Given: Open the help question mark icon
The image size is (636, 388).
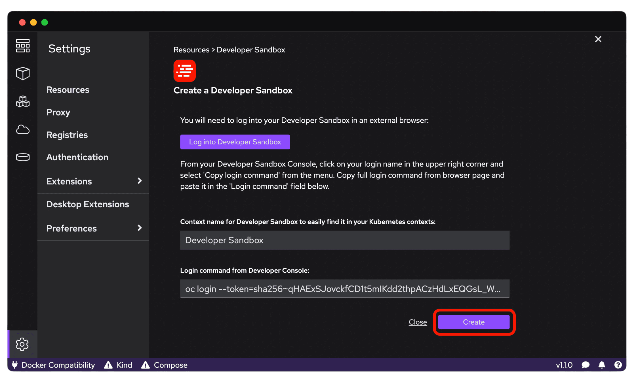Looking at the screenshot, I should [x=618, y=365].
